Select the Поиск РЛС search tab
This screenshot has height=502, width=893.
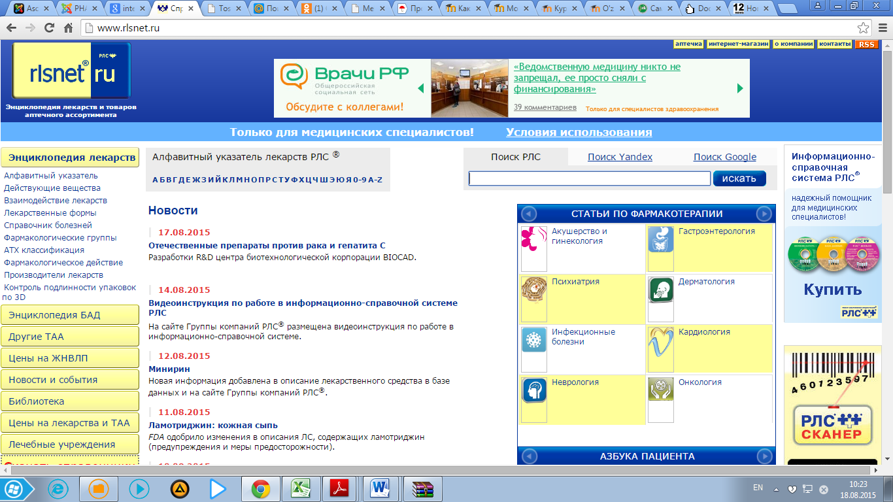tap(516, 157)
